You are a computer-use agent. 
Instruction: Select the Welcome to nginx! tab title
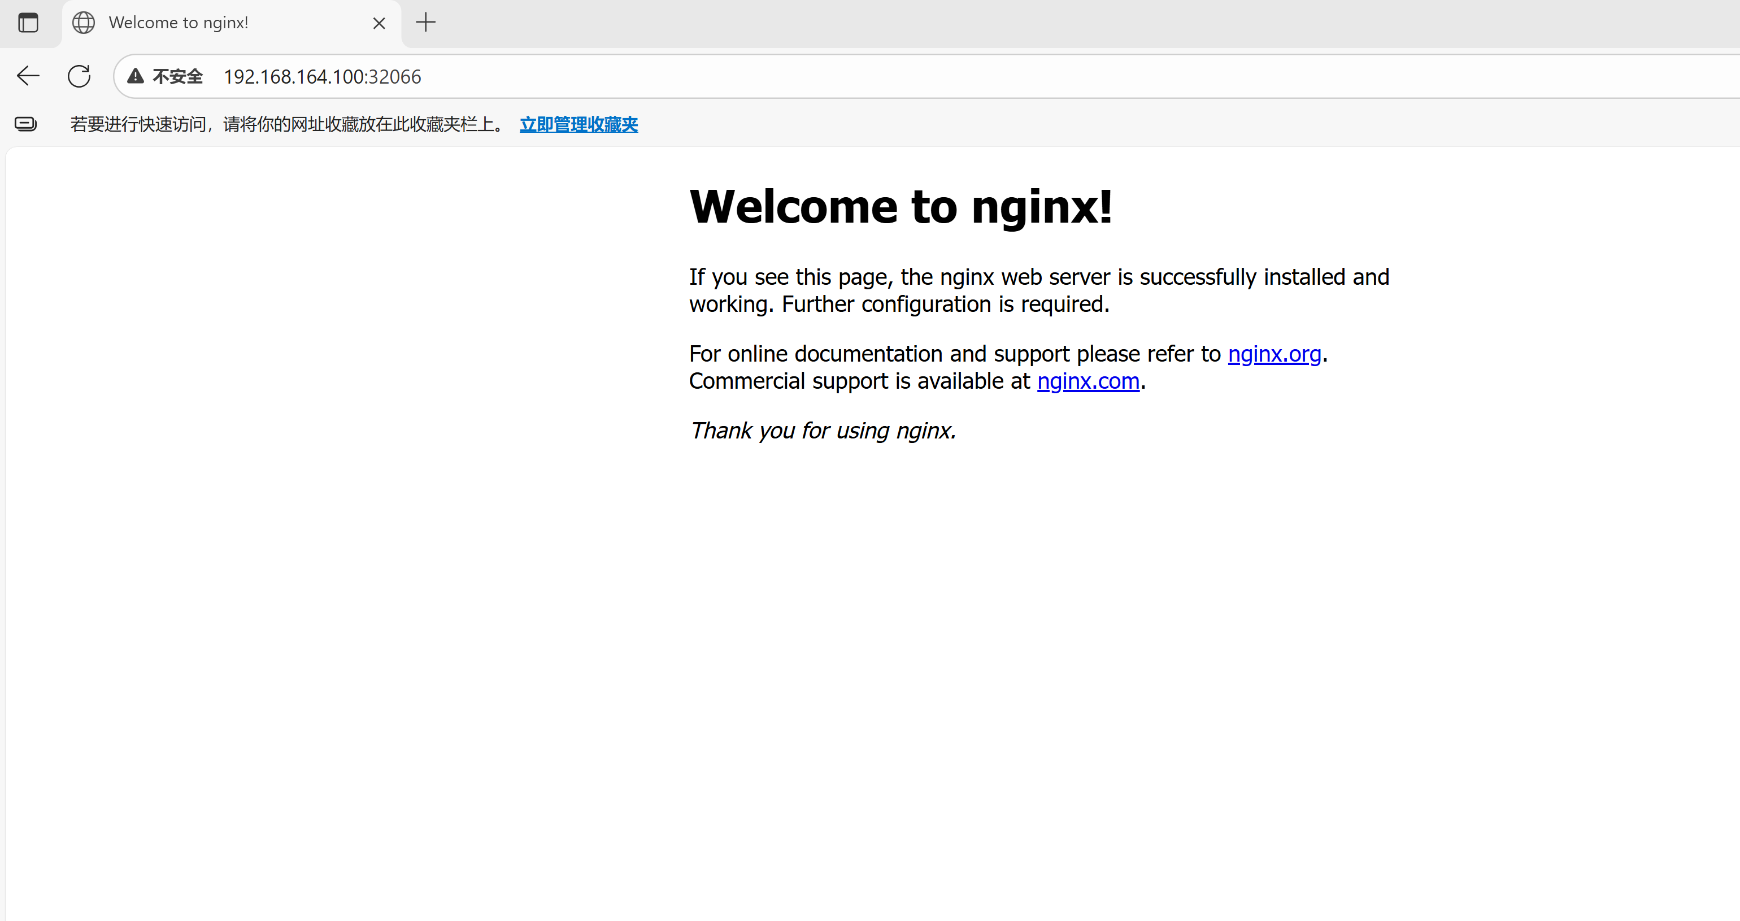tap(179, 23)
